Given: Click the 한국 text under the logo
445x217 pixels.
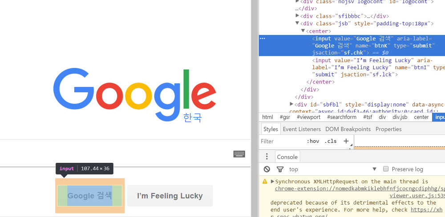Looking at the screenshot, I should [x=192, y=118].
